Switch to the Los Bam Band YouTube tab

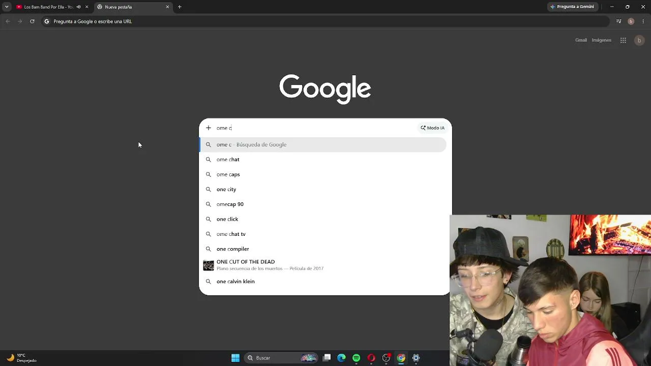tap(49, 7)
